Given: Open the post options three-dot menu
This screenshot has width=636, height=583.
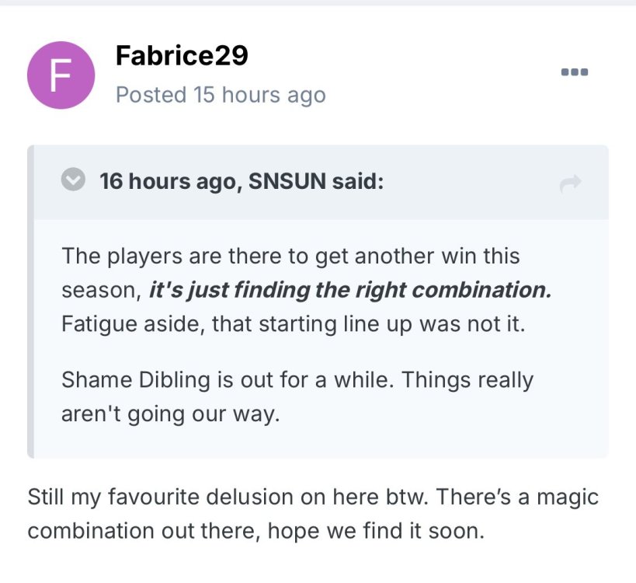Looking at the screenshot, I should (x=575, y=72).
